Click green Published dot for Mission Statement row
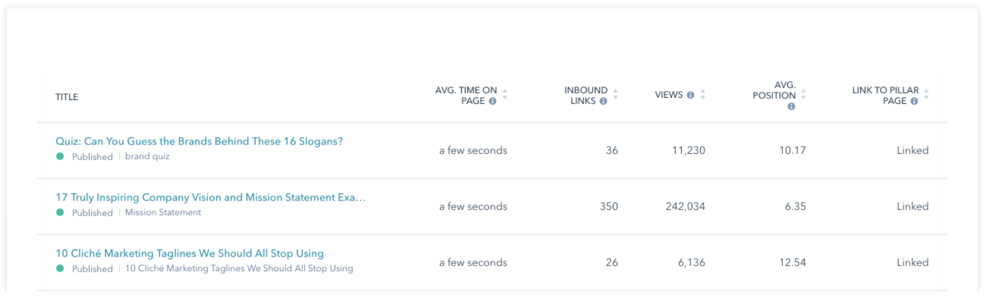The height and width of the screenshot is (300, 988). pyautogui.click(x=60, y=212)
